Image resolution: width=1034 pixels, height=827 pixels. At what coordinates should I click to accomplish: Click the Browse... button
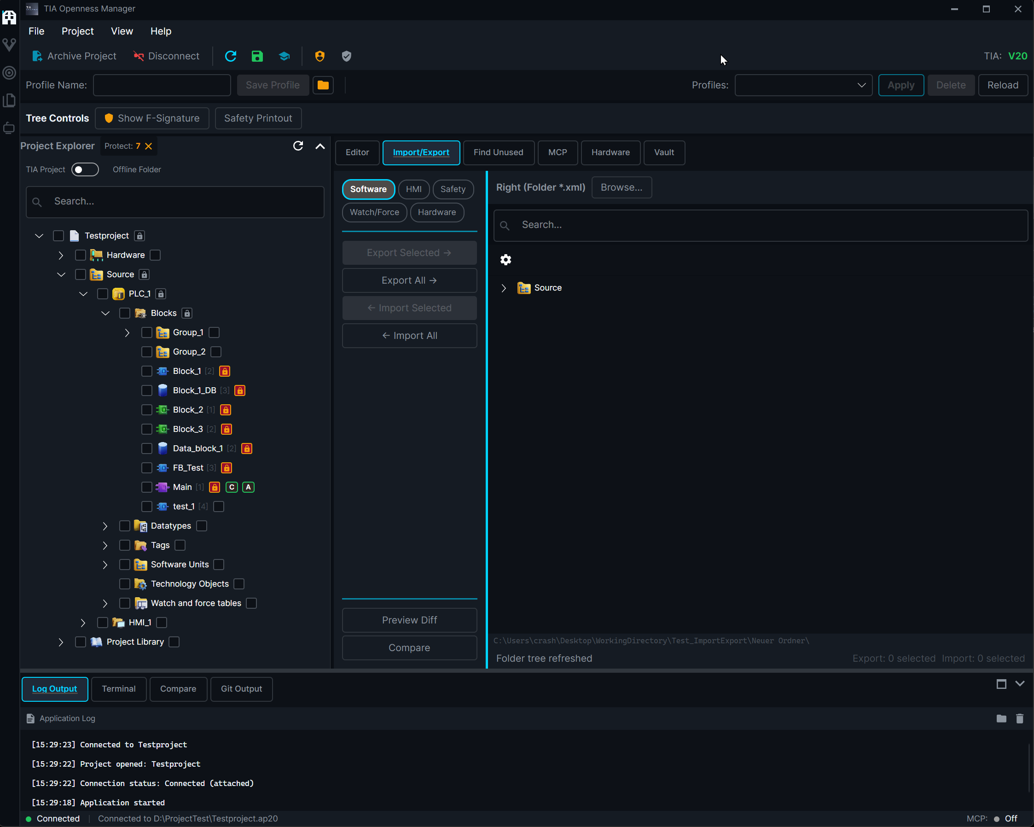tap(621, 187)
